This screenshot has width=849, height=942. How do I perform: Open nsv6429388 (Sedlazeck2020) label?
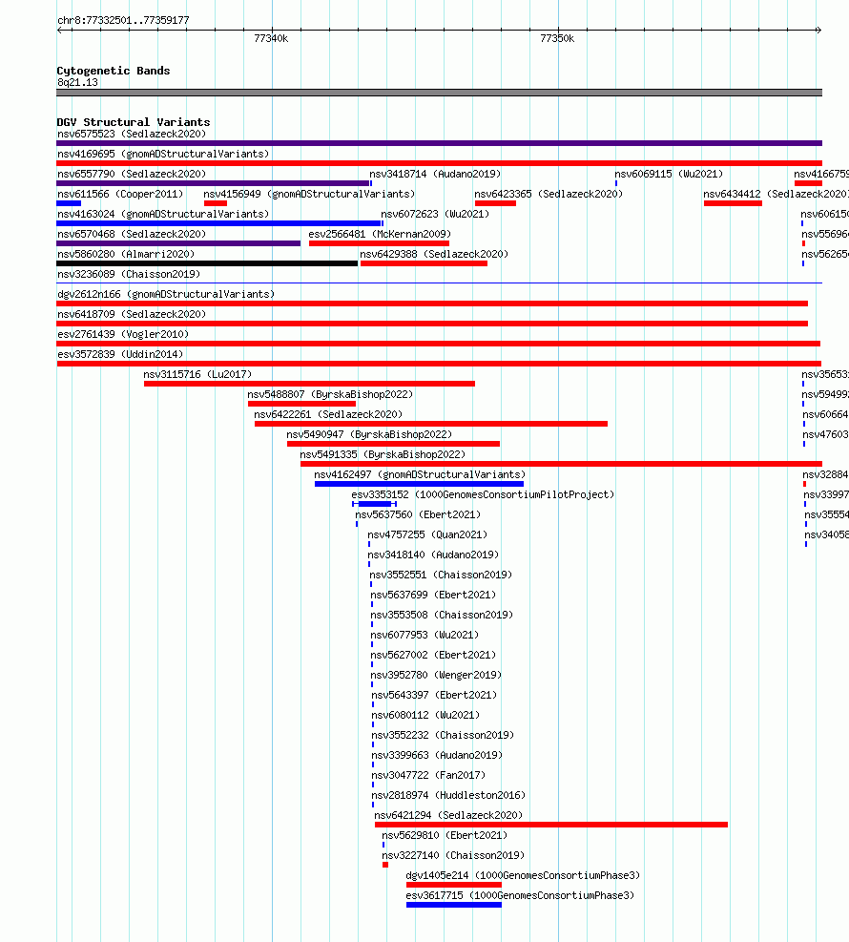(433, 254)
